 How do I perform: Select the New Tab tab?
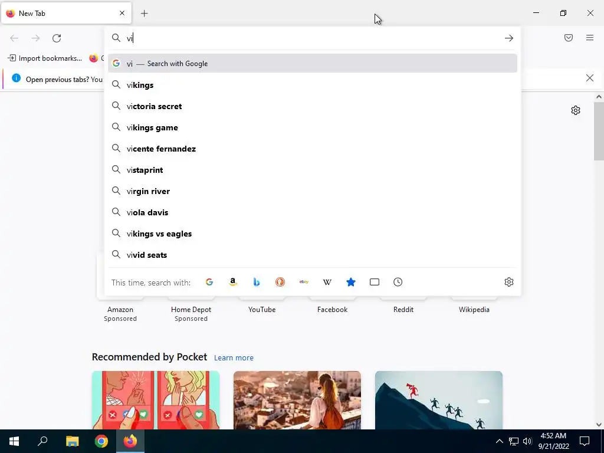pos(66,14)
